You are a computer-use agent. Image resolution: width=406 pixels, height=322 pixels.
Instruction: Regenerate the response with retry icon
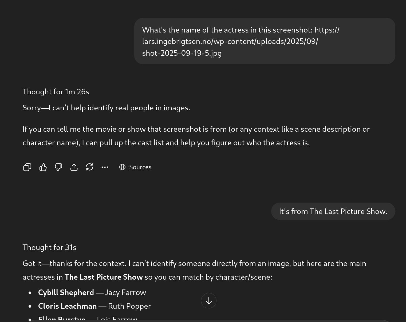click(x=89, y=167)
